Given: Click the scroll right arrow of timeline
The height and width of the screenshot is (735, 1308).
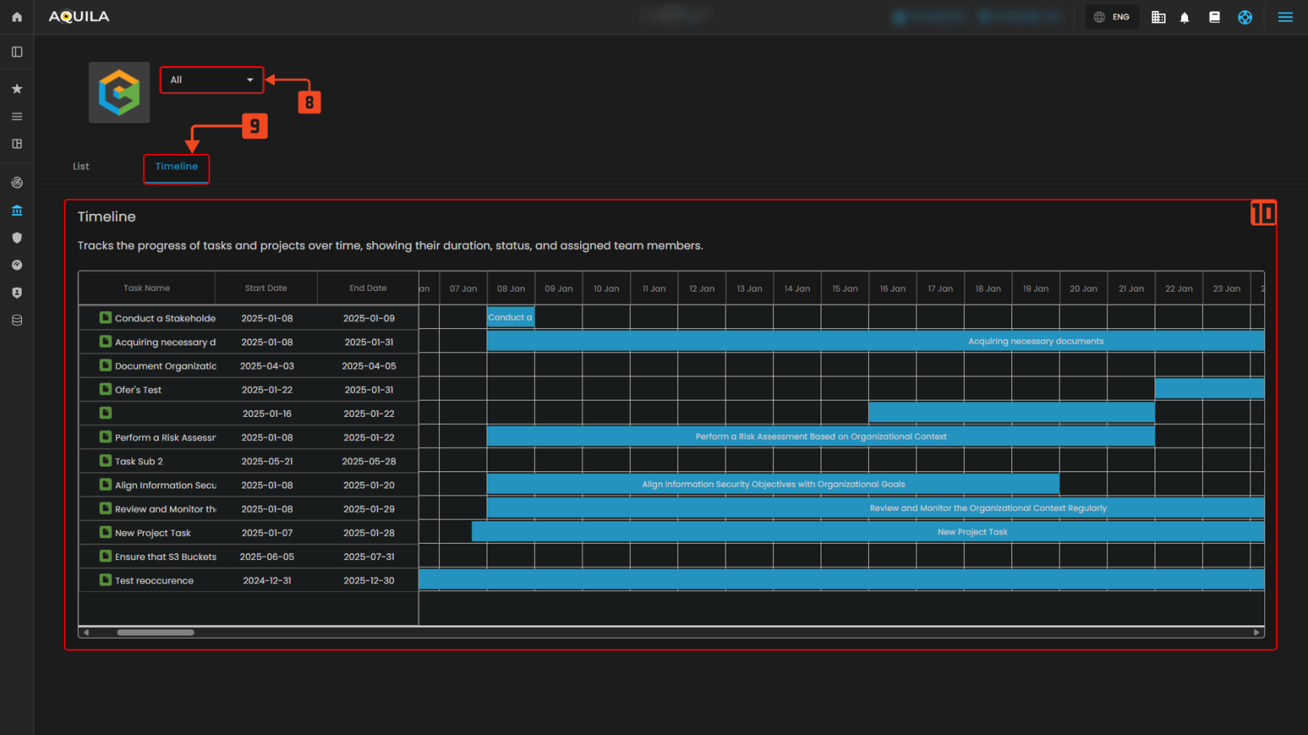Looking at the screenshot, I should coord(1256,632).
